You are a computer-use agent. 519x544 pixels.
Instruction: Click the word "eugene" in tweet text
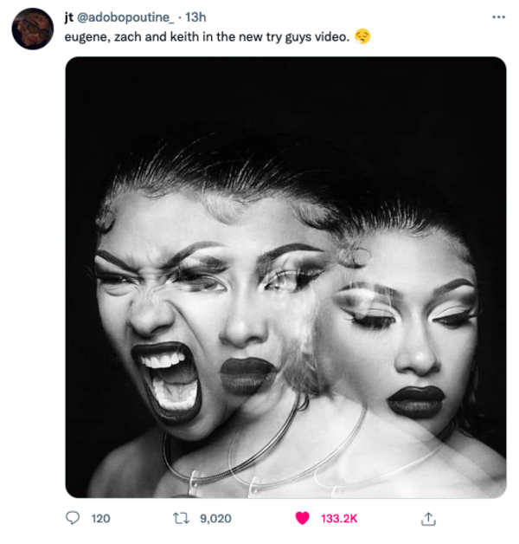[86, 37]
